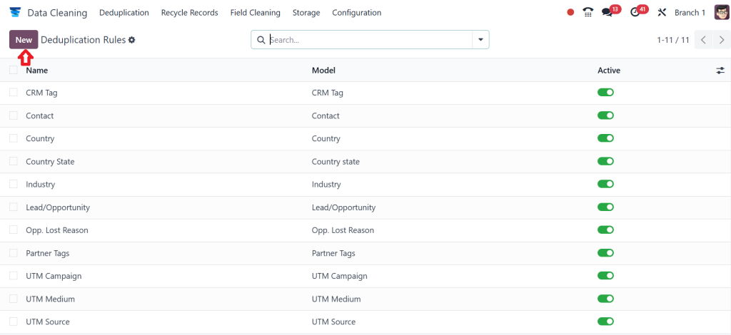731x335 pixels.
Task: Click the gear icon beside Deduplication Rules
Action: click(x=132, y=40)
